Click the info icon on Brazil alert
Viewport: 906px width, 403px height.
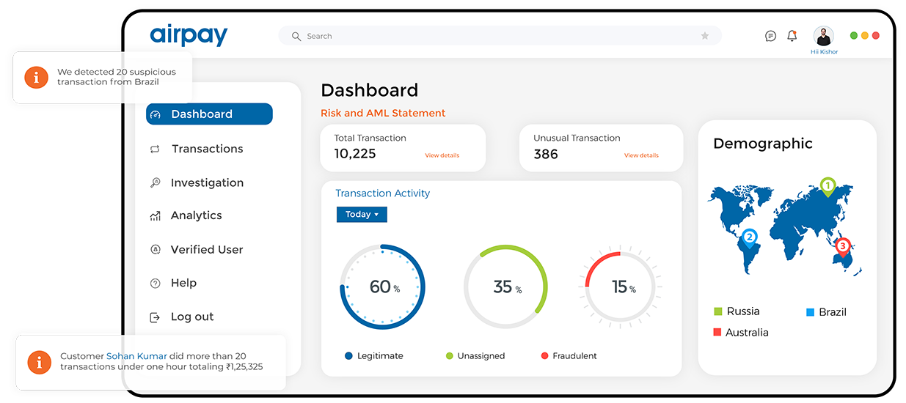(x=36, y=77)
